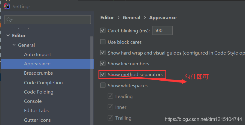
Task: Click the search magnifier icon
Action: point(9,20)
